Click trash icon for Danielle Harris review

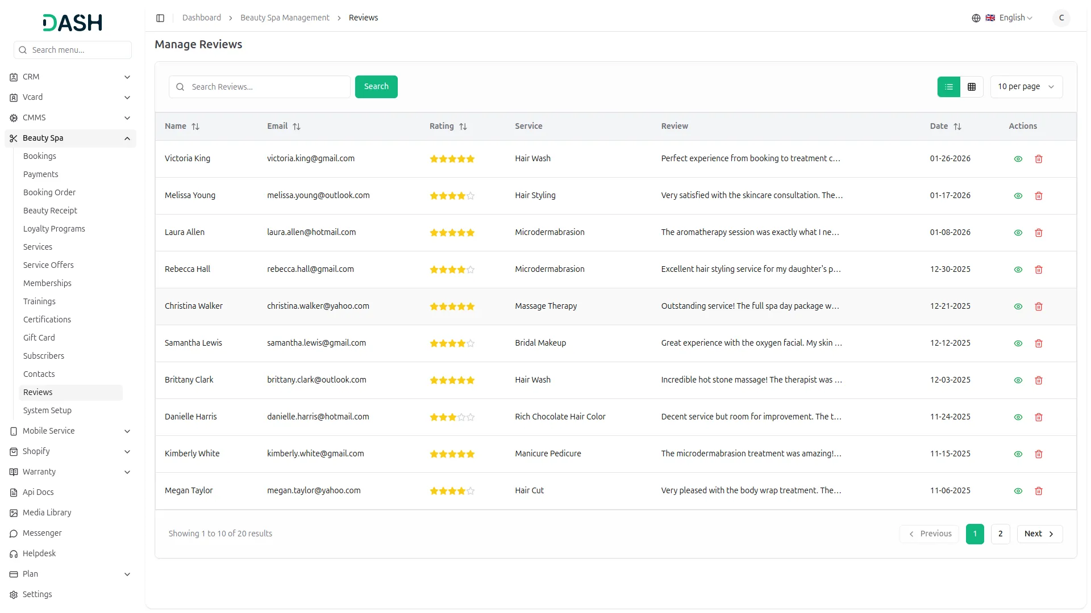(1039, 417)
